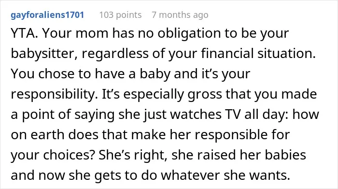
Task: Click the phrase She's right
Action: [x=133, y=155]
